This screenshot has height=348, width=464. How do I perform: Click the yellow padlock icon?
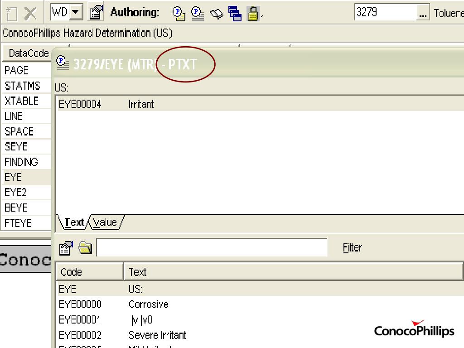253,14
